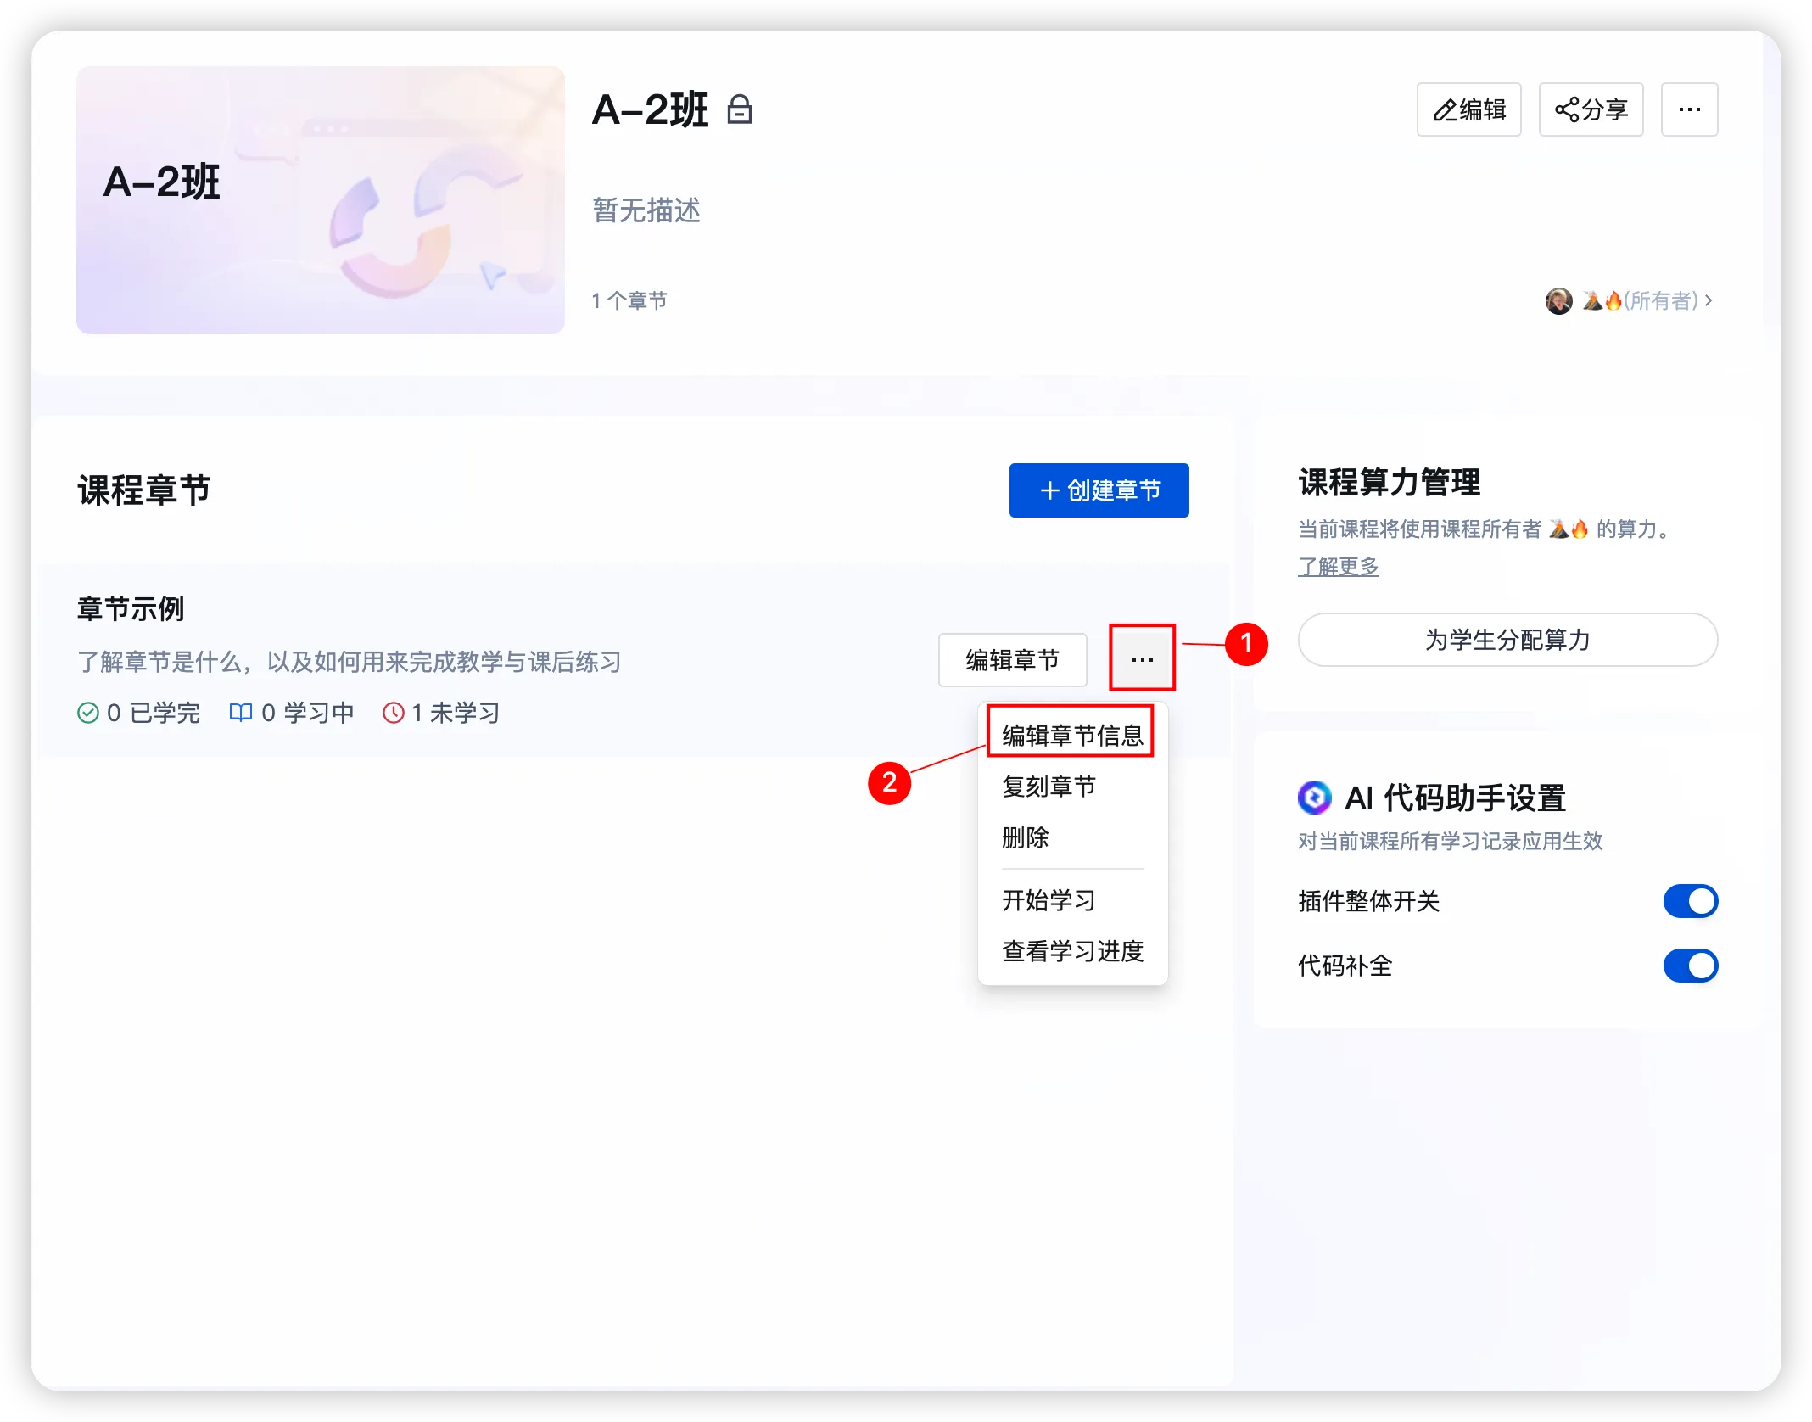Open the course header more-options ellipsis
This screenshot has height=1422, width=1812.
[x=1689, y=109]
